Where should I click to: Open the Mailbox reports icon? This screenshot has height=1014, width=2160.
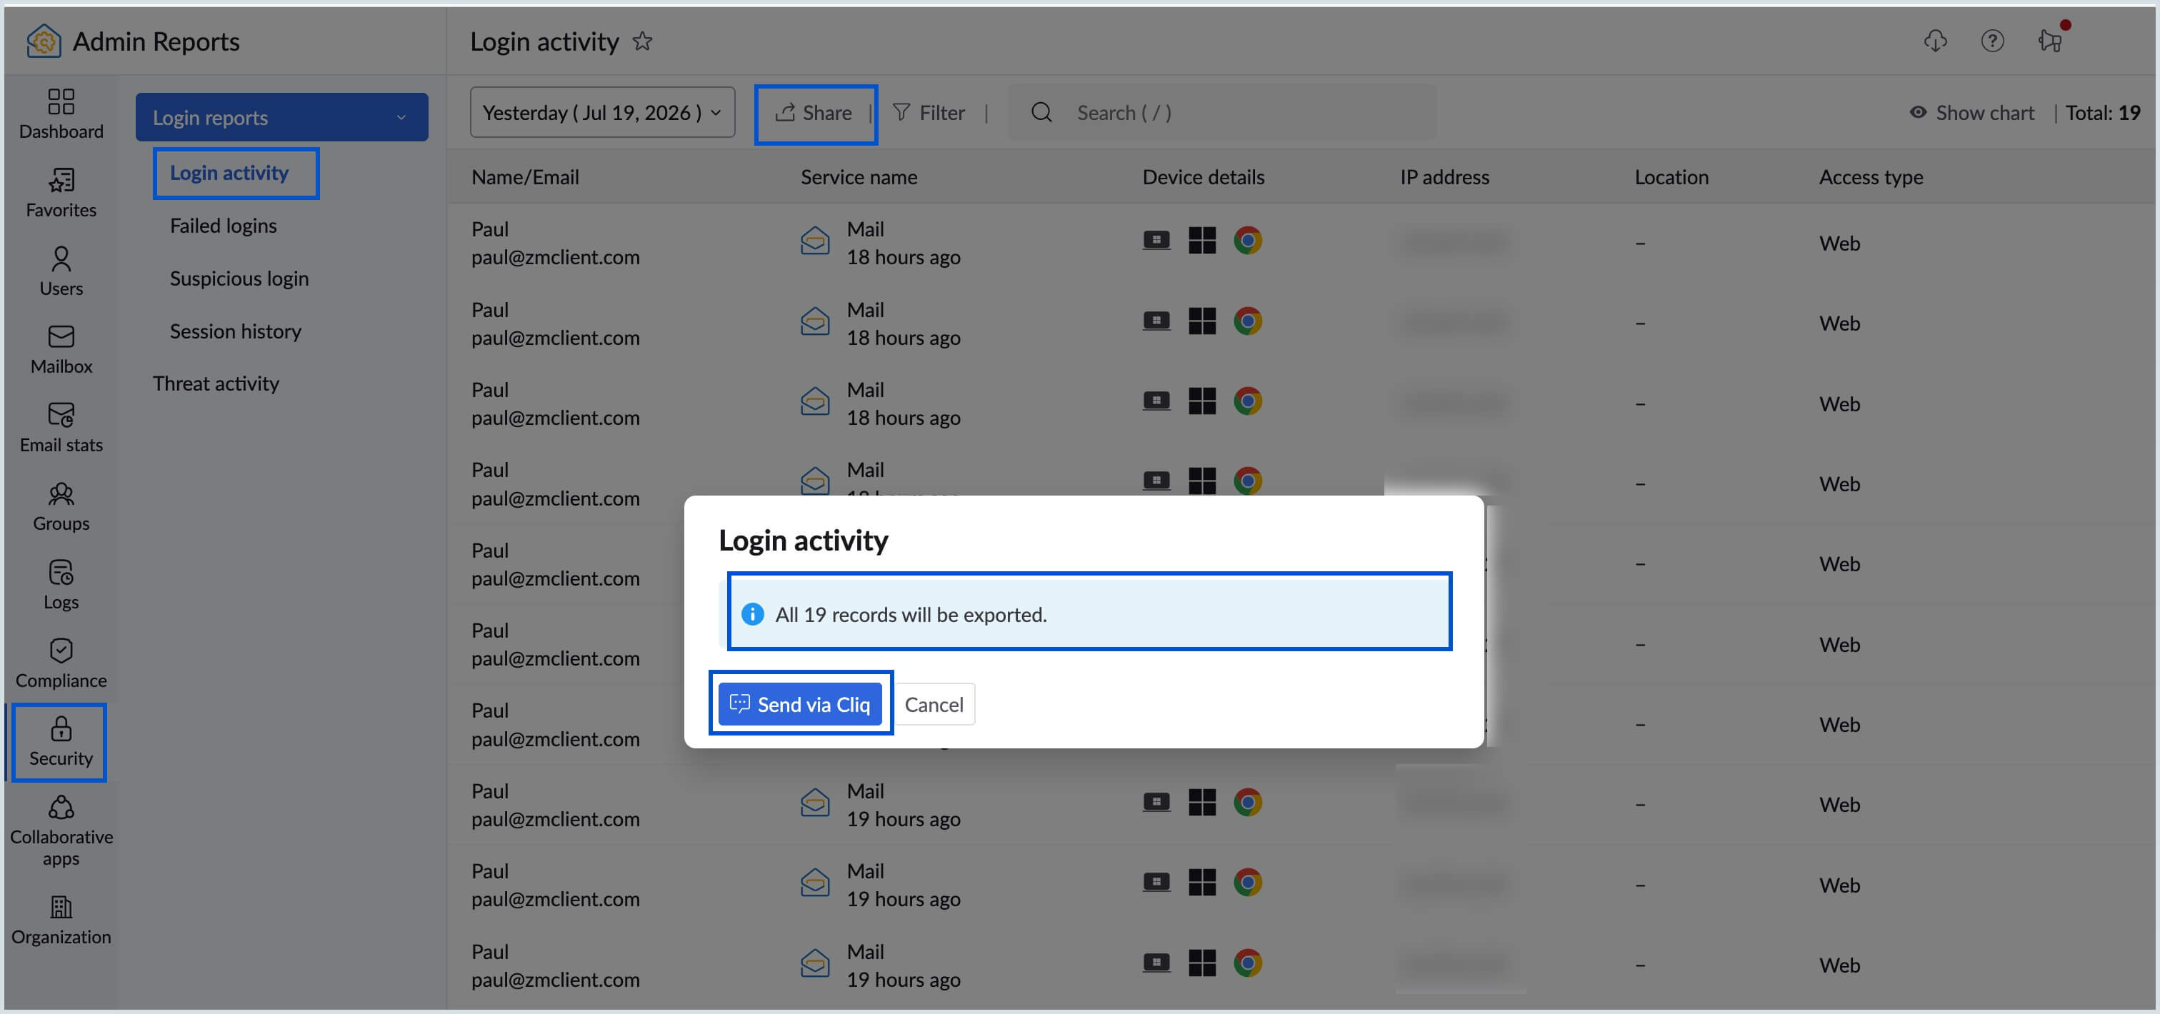(x=61, y=349)
